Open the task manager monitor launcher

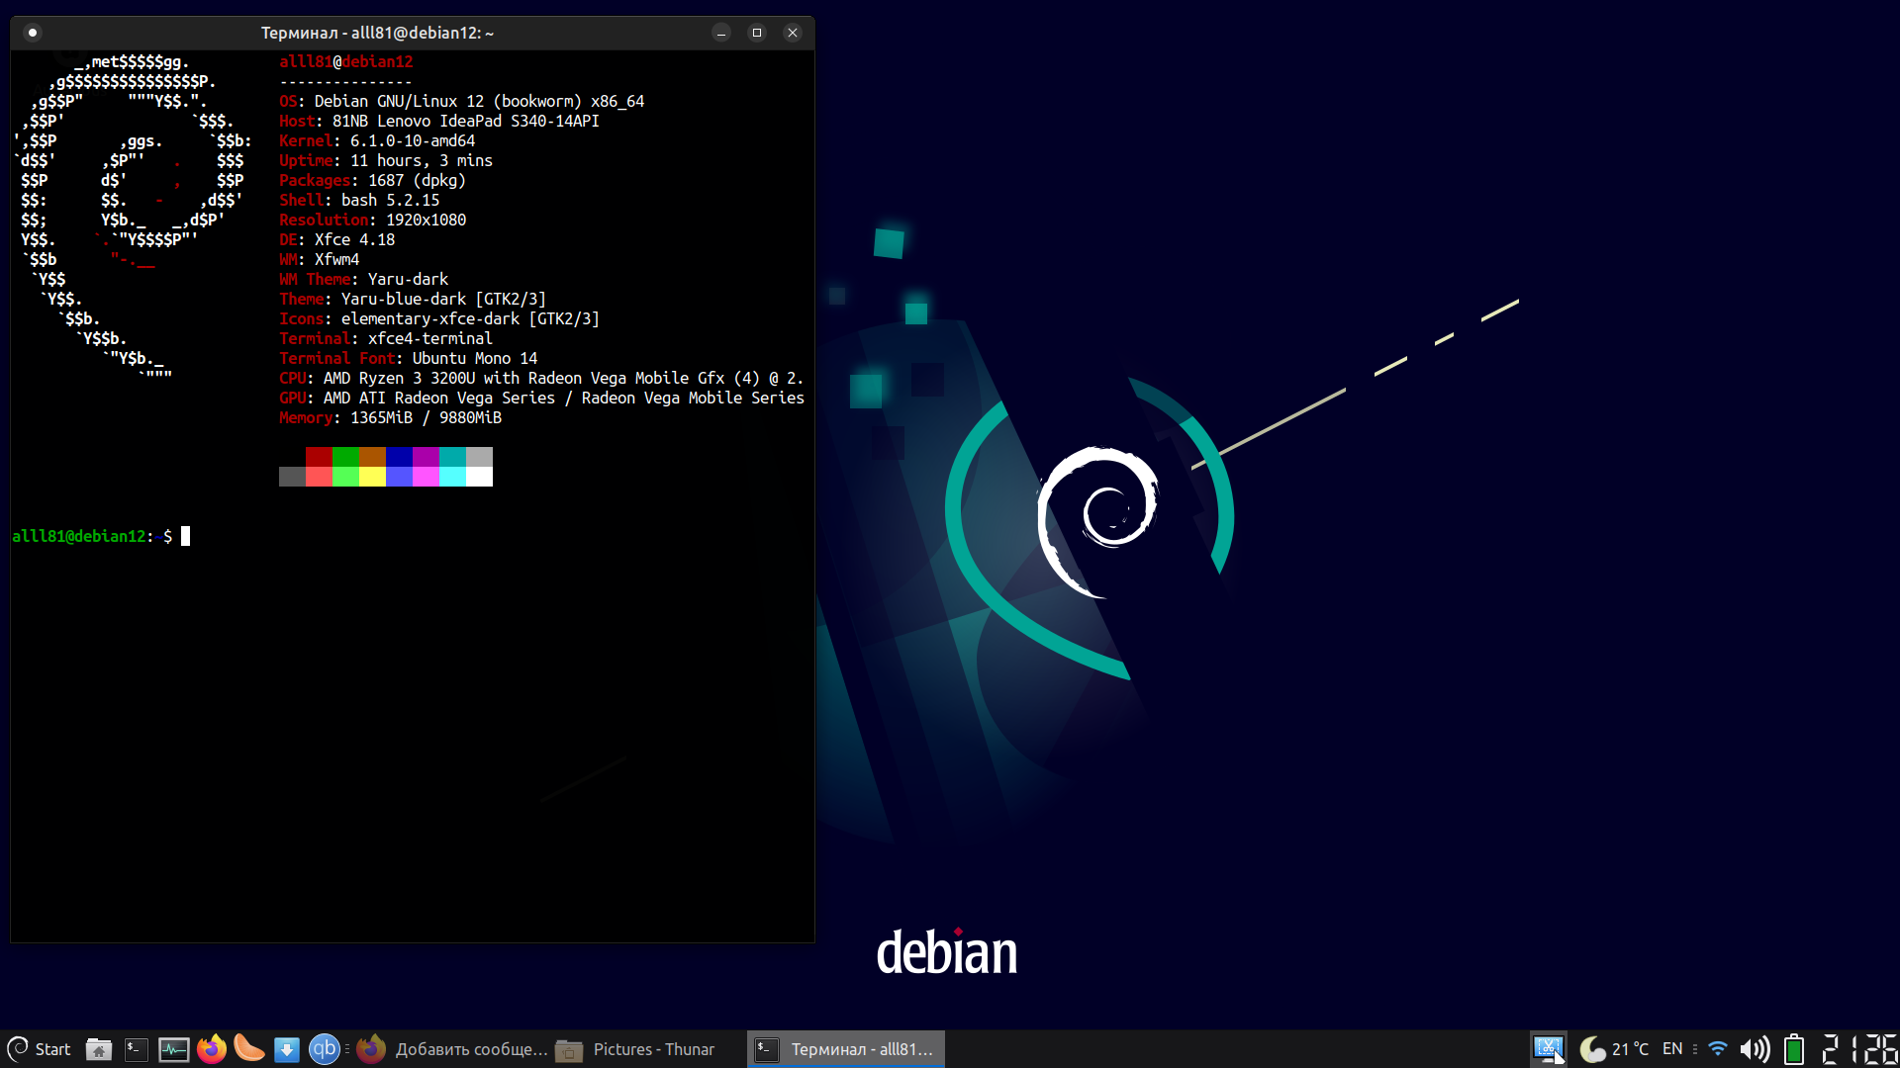click(x=174, y=1049)
